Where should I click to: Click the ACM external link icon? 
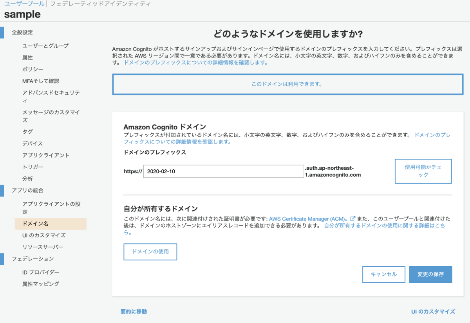point(352,219)
